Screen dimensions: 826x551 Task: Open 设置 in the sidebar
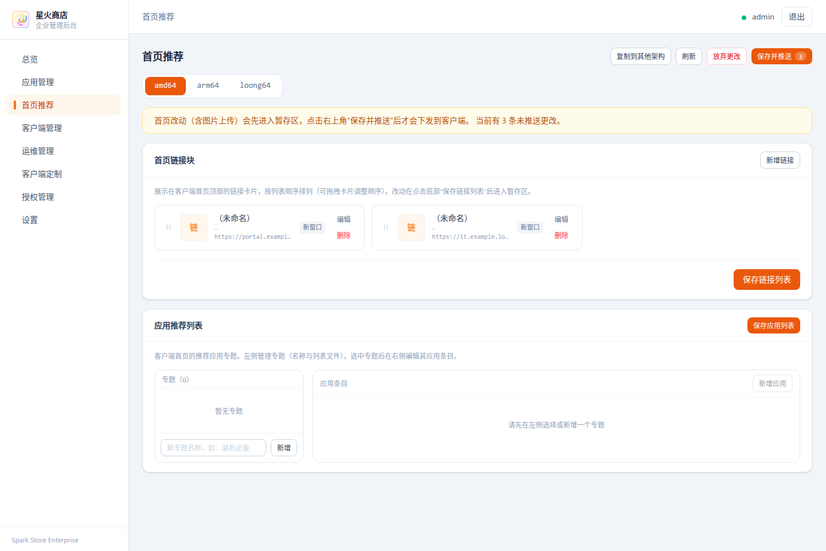pyautogui.click(x=64, y=220)
